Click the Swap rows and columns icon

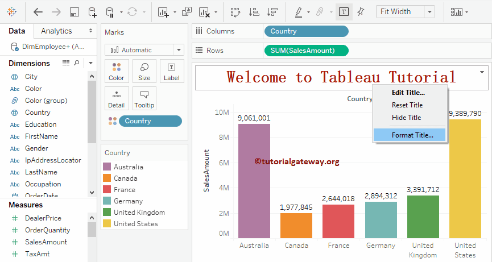[234, 12]
